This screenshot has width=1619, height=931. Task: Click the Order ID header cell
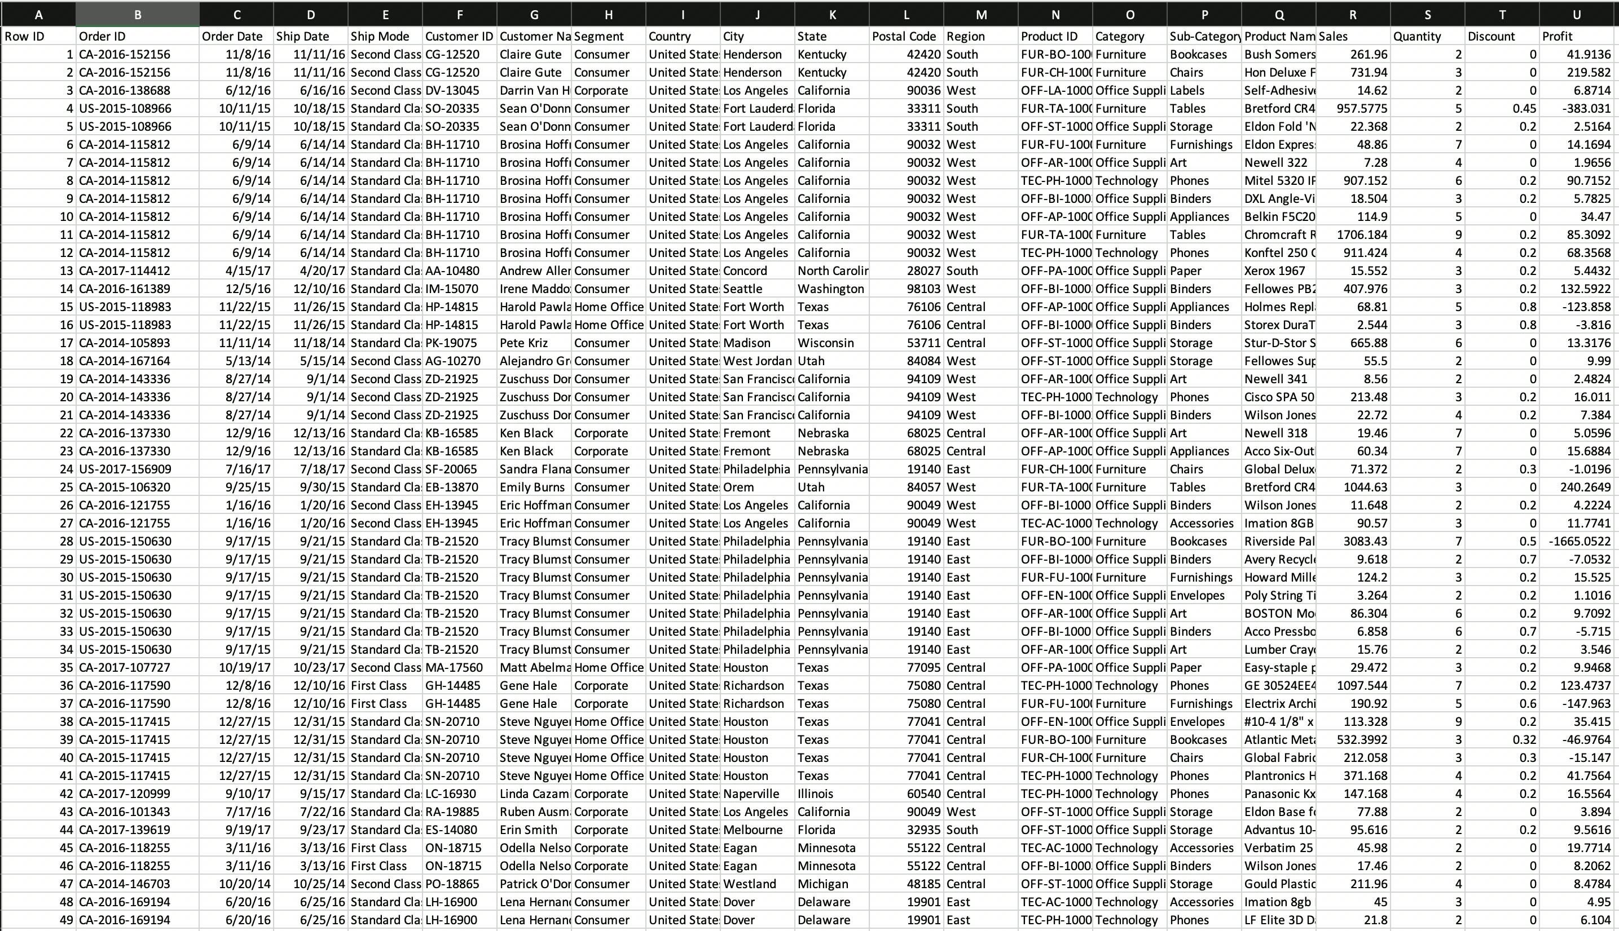click(138, 37)
